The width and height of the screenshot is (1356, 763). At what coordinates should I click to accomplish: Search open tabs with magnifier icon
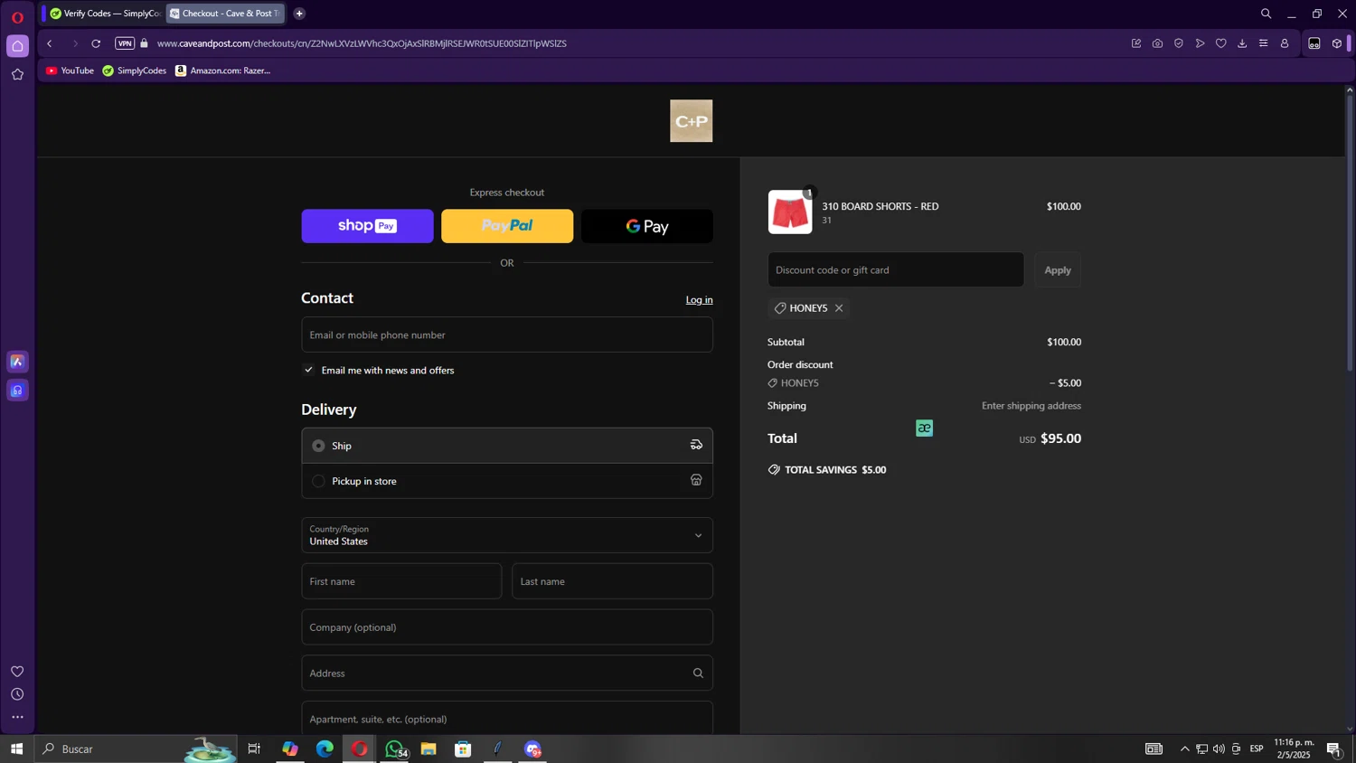pos(1266,14)
